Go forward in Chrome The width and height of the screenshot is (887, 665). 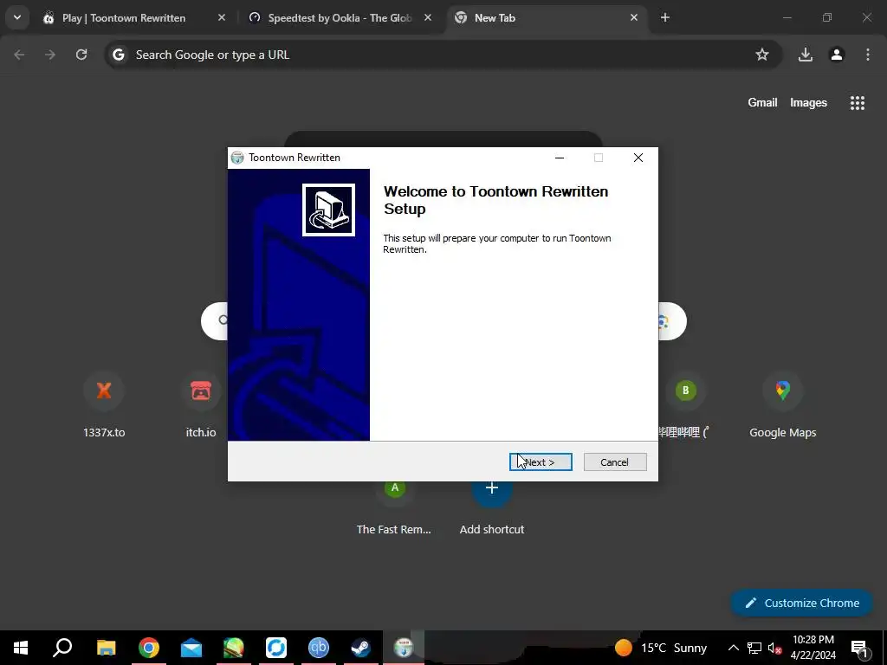coord(50,55)
